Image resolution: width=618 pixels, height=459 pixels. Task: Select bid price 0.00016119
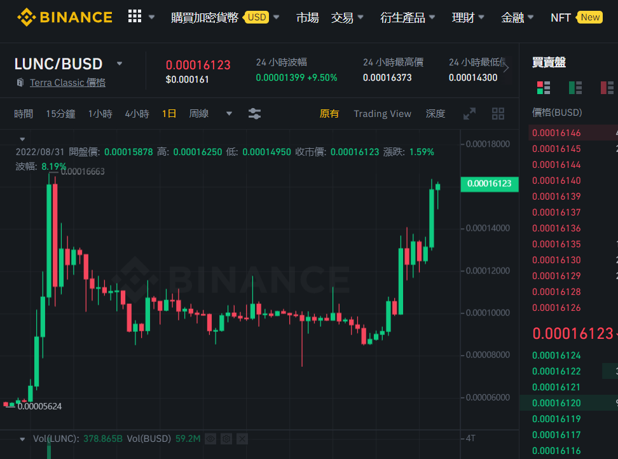(x=556, y=419)
